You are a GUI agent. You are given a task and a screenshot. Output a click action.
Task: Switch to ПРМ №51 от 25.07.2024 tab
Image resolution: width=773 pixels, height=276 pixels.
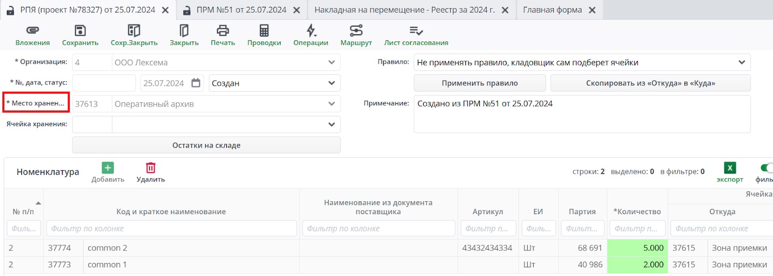coord(241,10)
